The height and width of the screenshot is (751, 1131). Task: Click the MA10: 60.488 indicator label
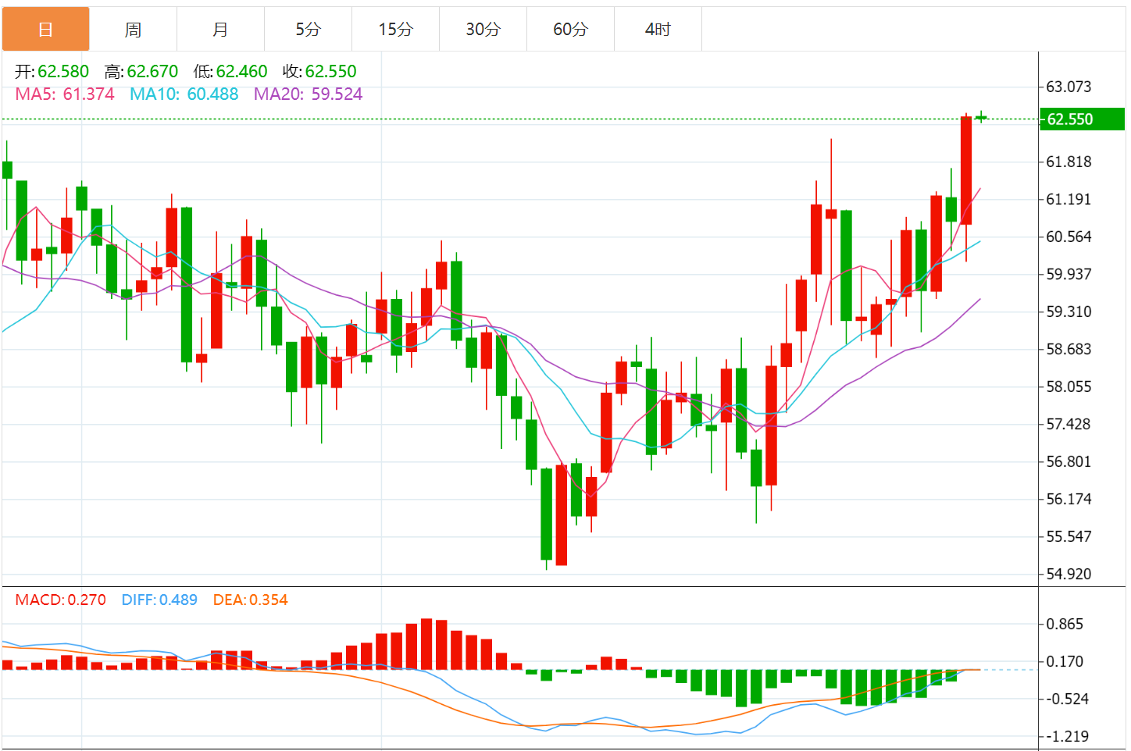coord(184,94)
